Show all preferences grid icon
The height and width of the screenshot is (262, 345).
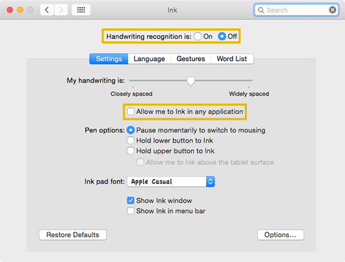[x=81, y=10]
